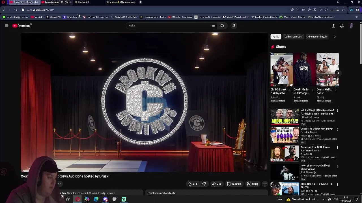Click the main video player
The height and width of the screenshot is (203, 362).
click(144, 102)
